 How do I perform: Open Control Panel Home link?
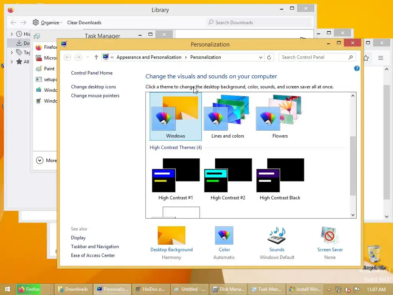92,73
